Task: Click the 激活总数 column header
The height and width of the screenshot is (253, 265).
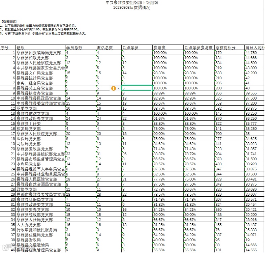Action: pyautogui.click(x=109, y=48)
